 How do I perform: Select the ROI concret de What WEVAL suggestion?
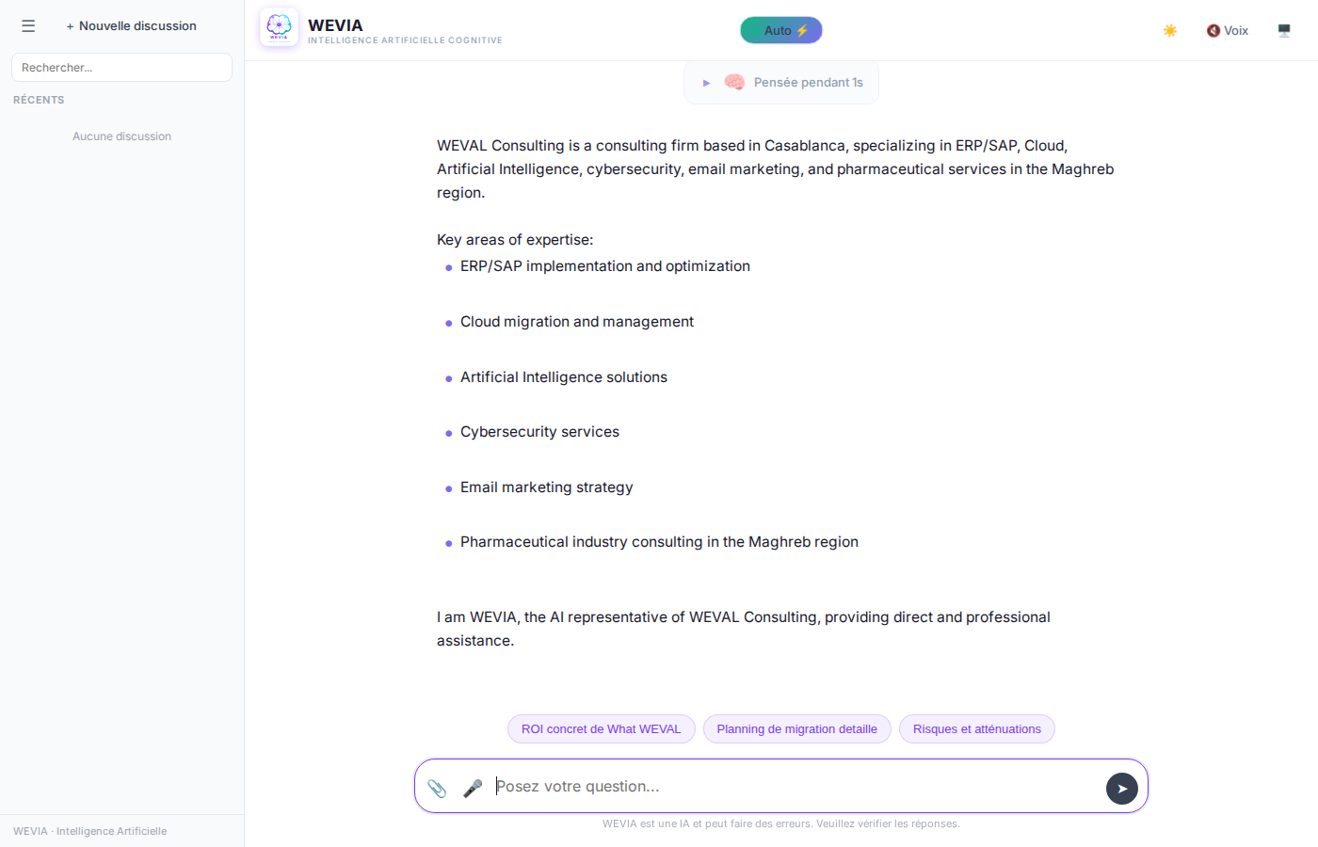click(601, 729)
